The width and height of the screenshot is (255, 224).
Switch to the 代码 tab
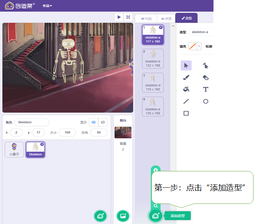[x=146, y=19]
